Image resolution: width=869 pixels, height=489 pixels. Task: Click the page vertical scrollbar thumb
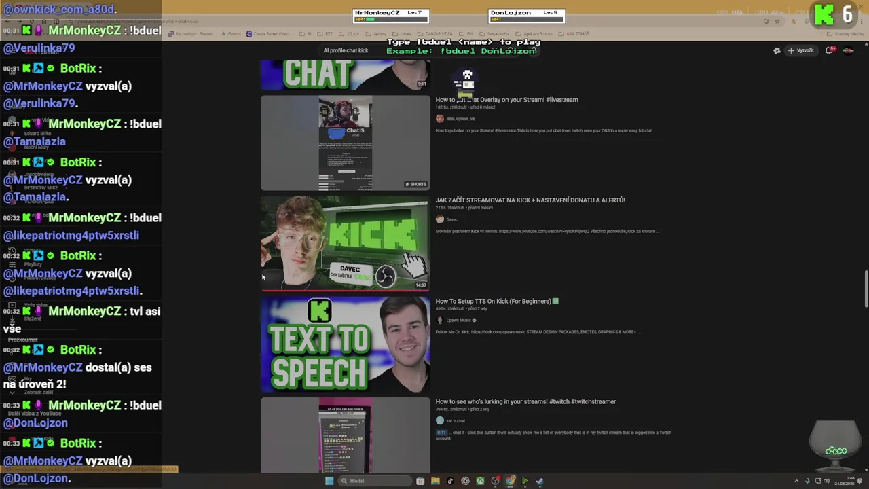click(x=866, y=289)
